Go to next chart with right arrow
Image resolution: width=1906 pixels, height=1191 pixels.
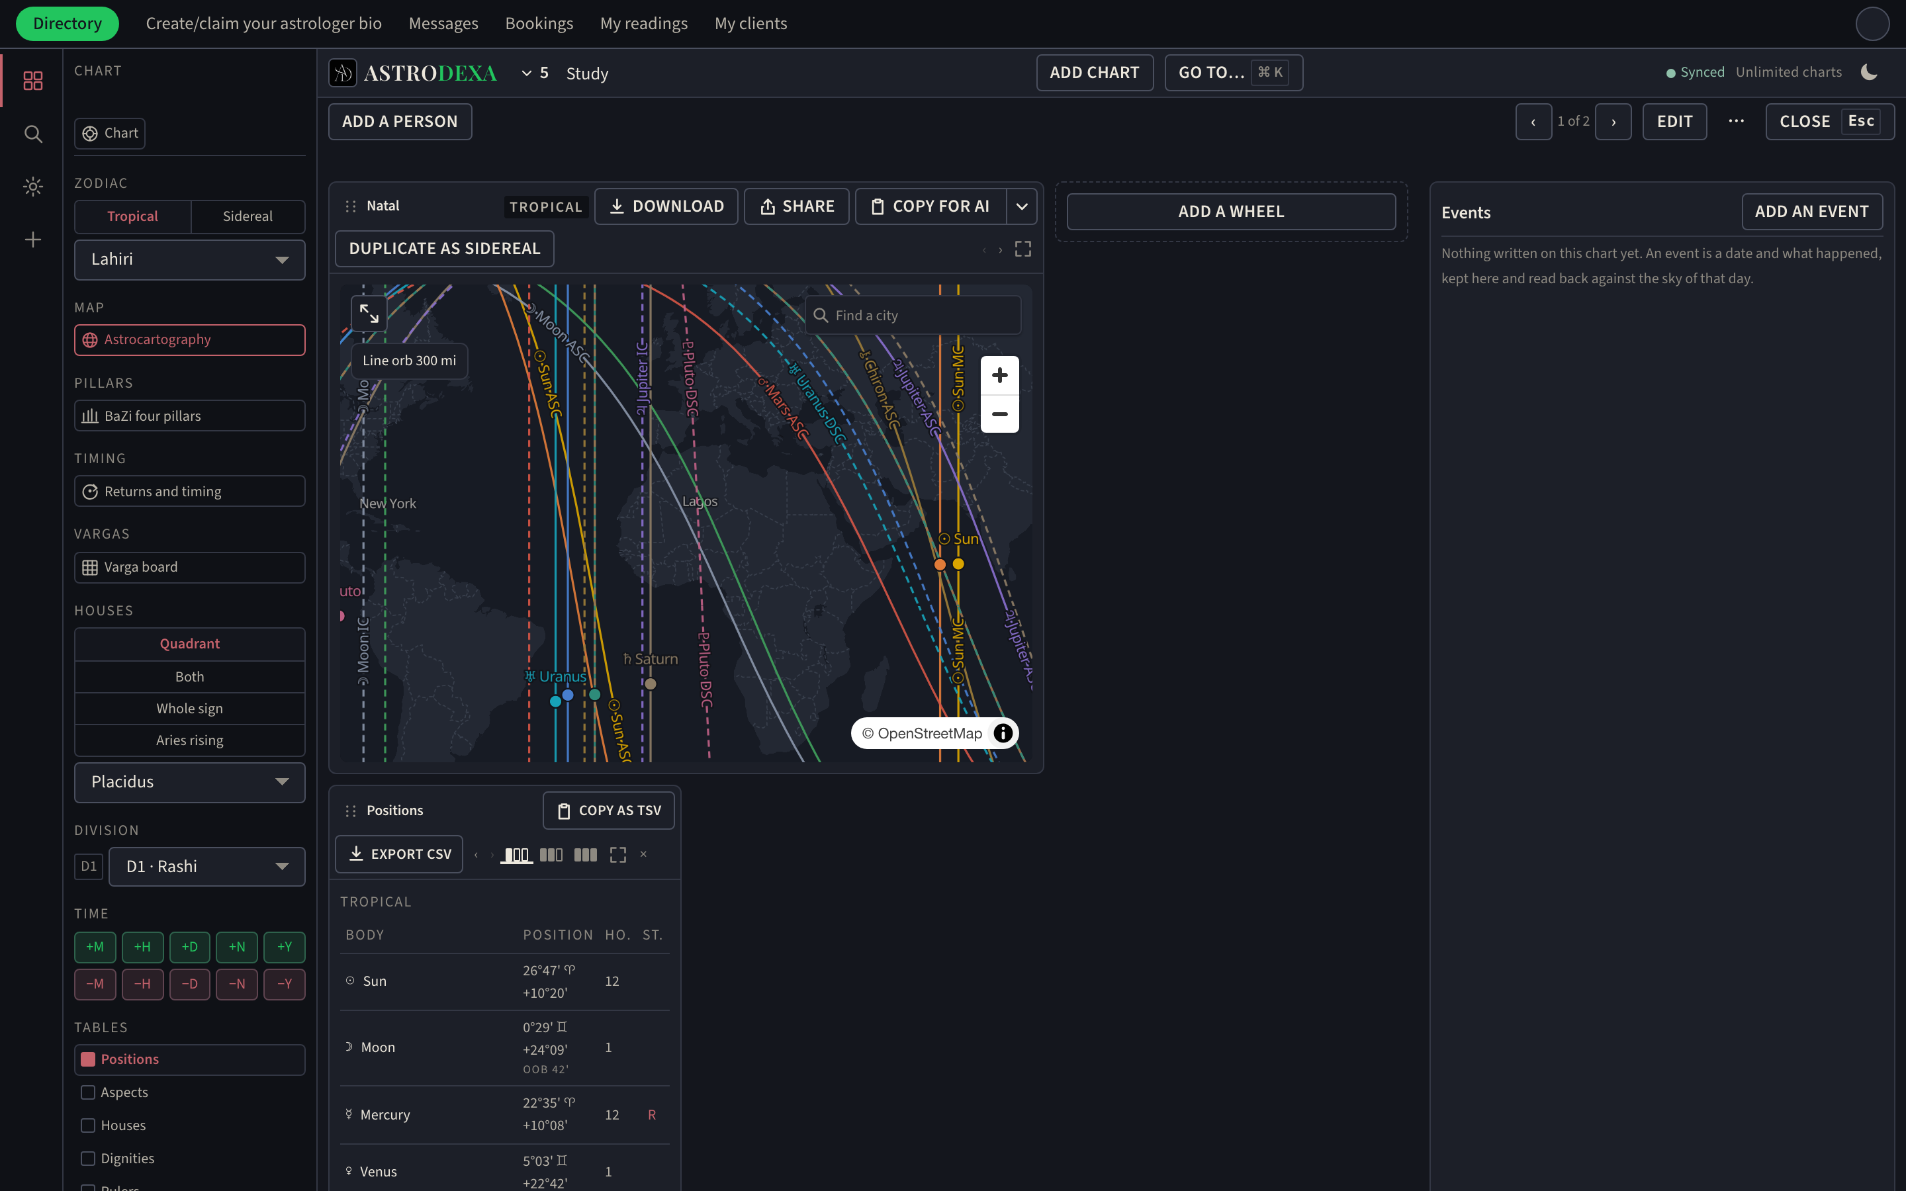(1613, 121)
